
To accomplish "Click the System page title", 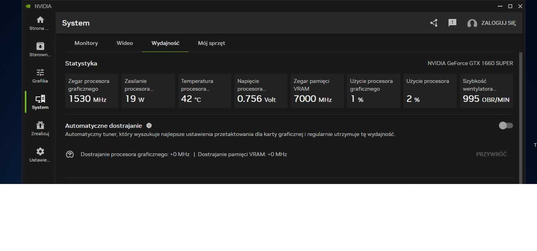I will click(76, 23).
